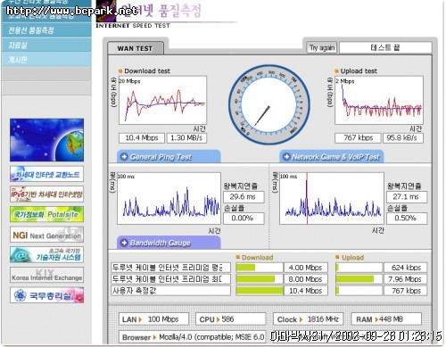Select the 27.1 ms round-trip delay value
Viewport: 446px width, 347px height.
click(407, 197)
